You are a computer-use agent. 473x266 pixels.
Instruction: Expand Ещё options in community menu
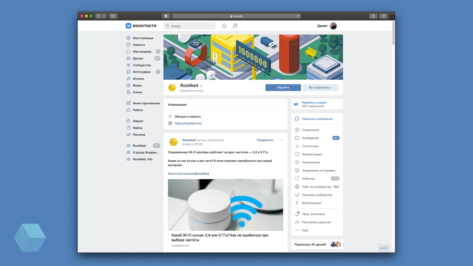click(x=305, y=231)
